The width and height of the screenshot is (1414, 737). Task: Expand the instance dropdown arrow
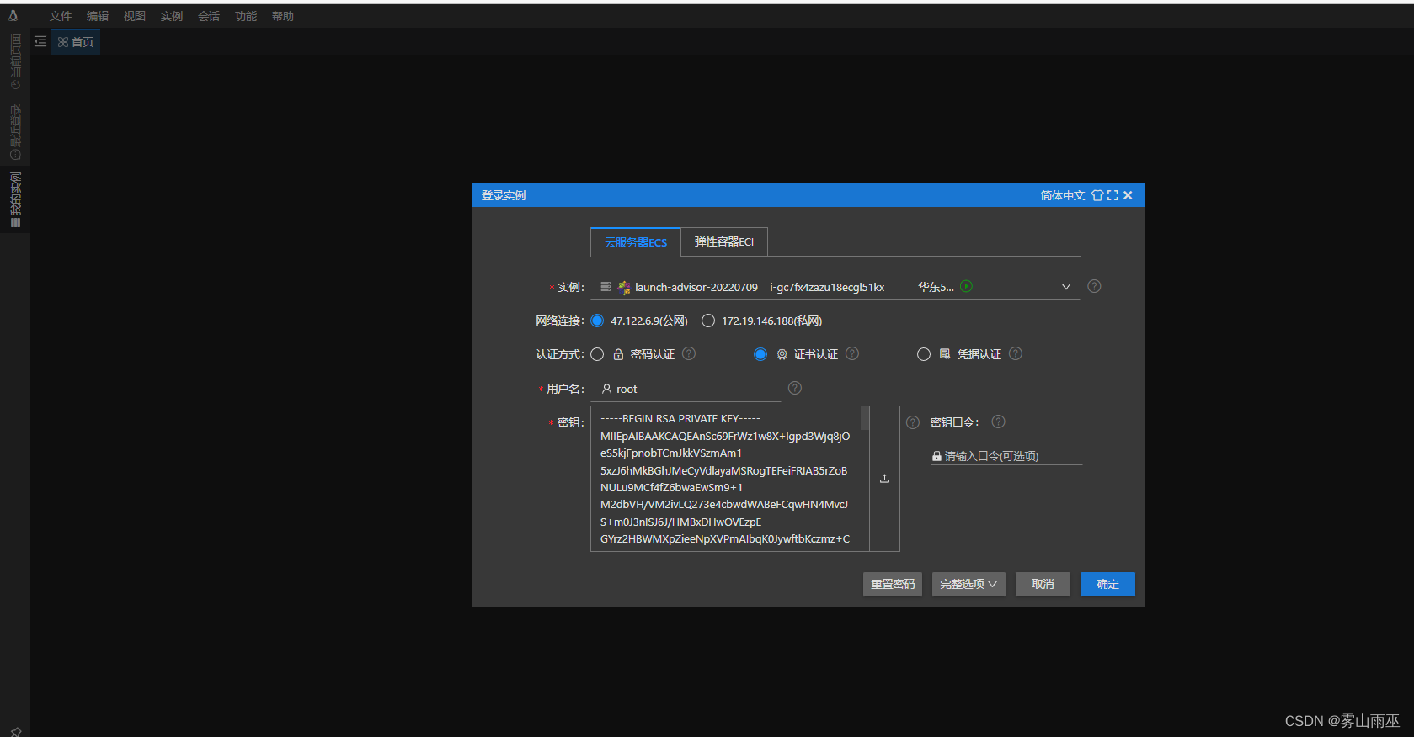(1066, 287)
